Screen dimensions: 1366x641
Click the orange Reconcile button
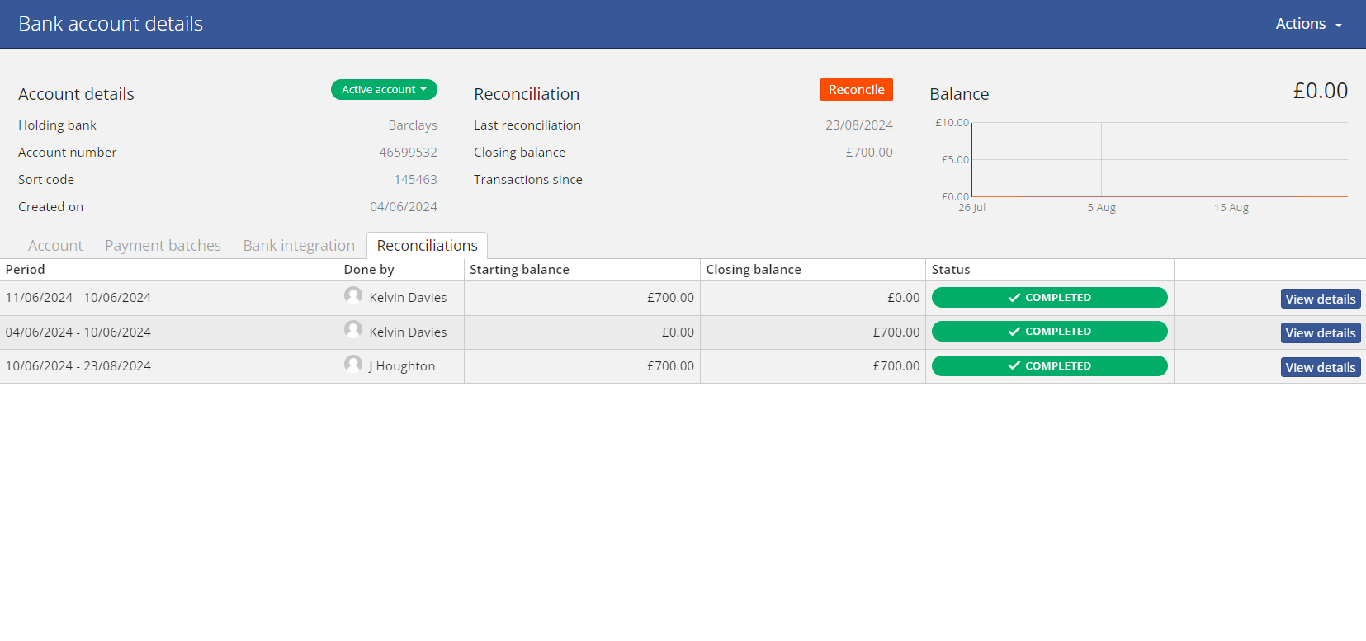(856, 89)
